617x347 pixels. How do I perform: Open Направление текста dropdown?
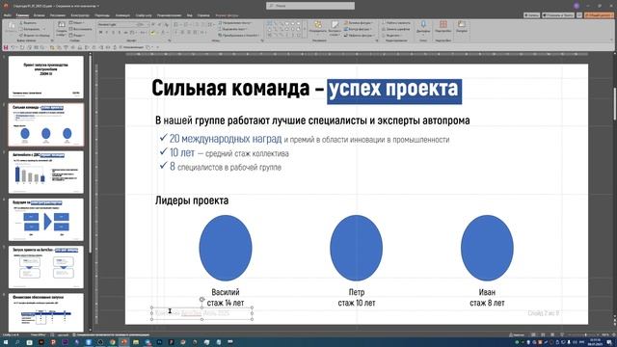pyautogui.click(x=234, y=23)
